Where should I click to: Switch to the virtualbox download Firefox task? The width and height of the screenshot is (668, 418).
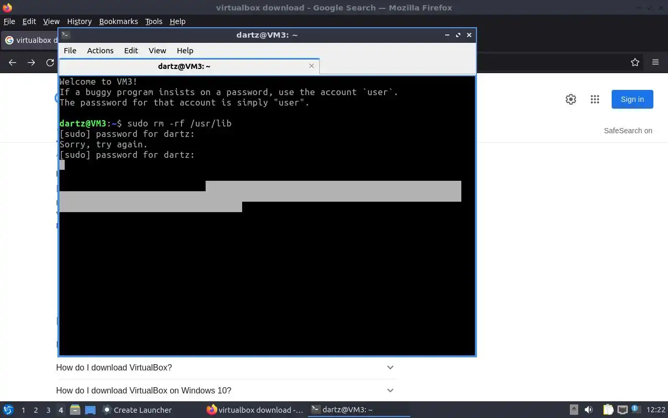(255, 410)
